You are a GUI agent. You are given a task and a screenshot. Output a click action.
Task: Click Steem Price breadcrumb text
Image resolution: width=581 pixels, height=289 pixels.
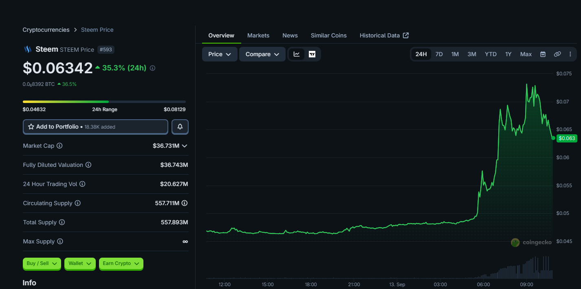pyautogui.click(x=97, y=30)
